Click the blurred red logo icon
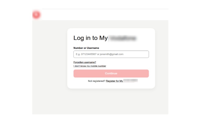 (36, 15)
